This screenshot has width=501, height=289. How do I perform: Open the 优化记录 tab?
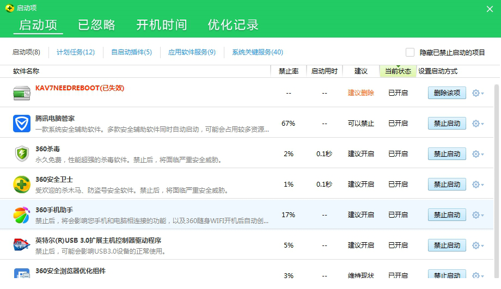click(233, 25)
